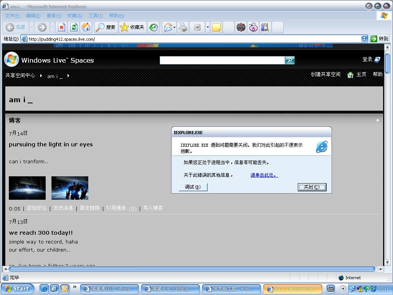Click the Back arrow toolbar button

click(x=10, y=27)
